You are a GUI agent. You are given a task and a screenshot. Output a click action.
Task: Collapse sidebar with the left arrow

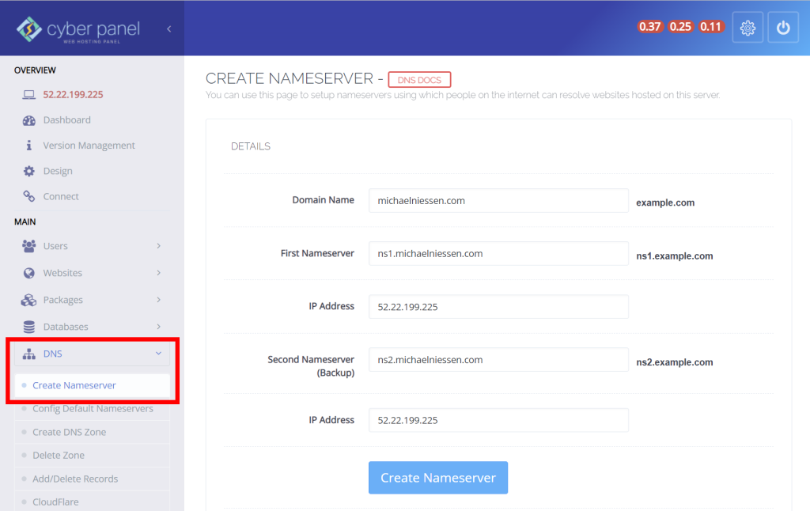pyautogui.click(x=169, y=29)
